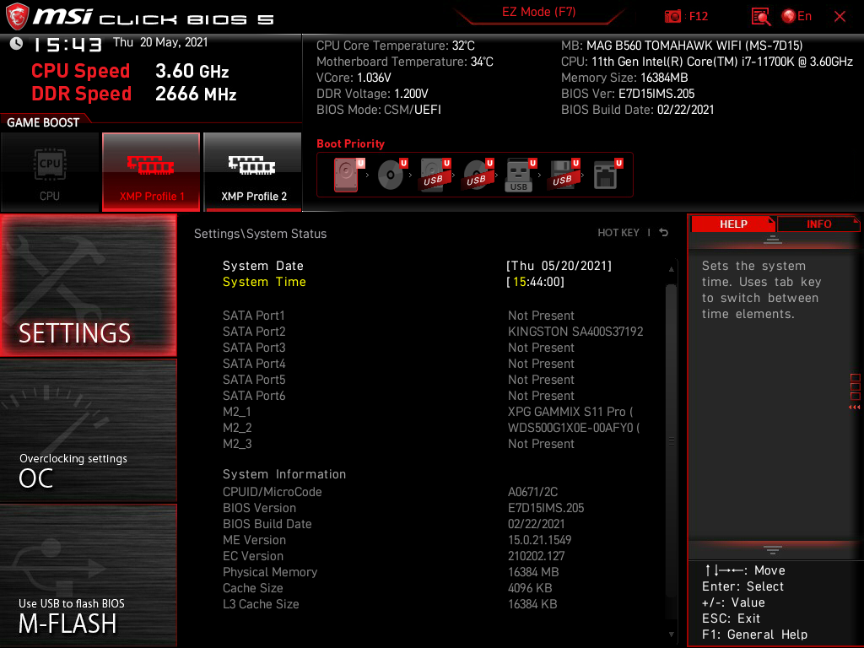
Task: Select the network boot device icon
Action: 607,175
